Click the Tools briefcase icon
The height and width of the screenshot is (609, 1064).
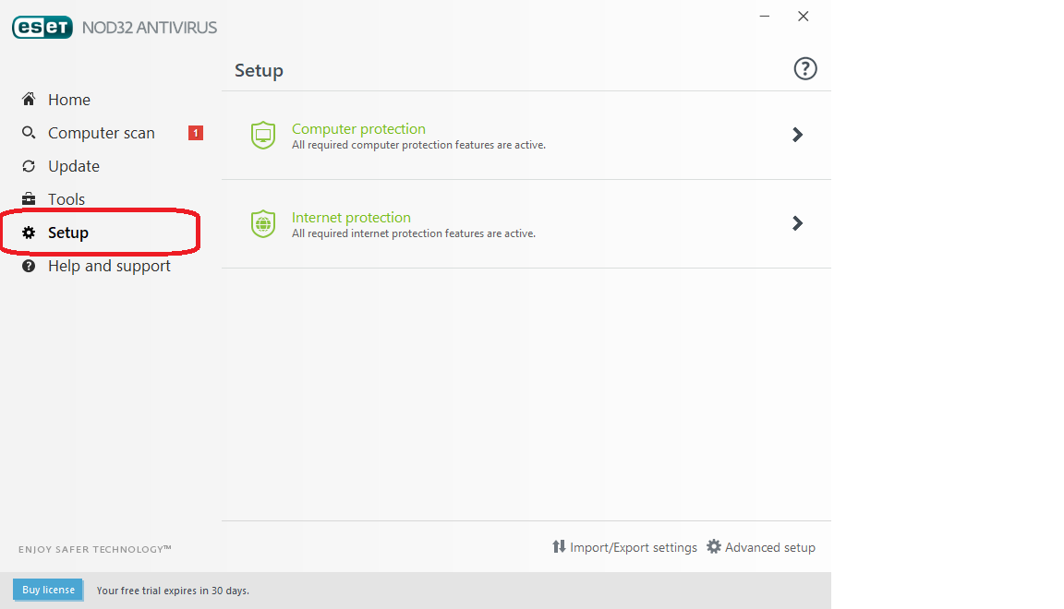coord(29,199)
